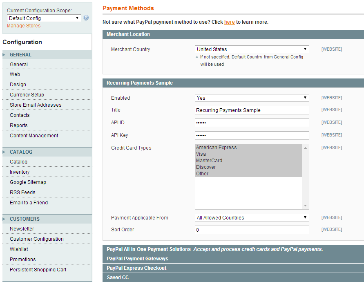This screenshot has width=364, height=282.
Task: Open the Google Sitemap tab
Action: tap(47, 182)
